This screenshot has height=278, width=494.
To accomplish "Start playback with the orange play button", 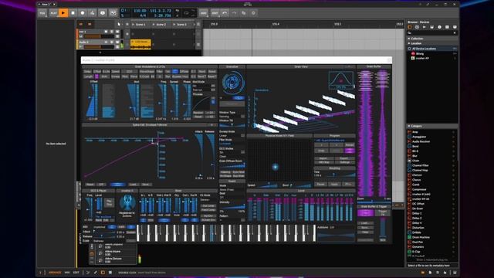I will (63, 13).
